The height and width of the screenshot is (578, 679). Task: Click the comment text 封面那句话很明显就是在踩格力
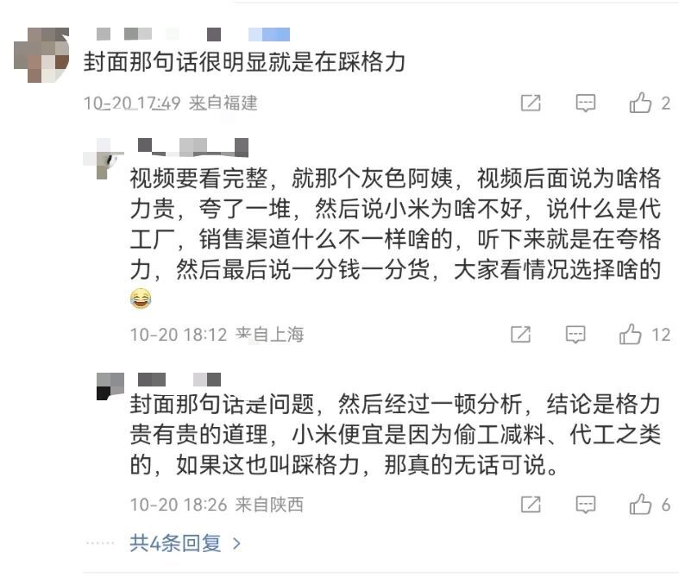click(244, 64)
